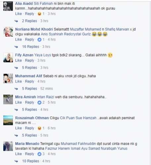
Task: Open tagged Cik Puan Sue Hamzah profile
Action: click(78, 118)
